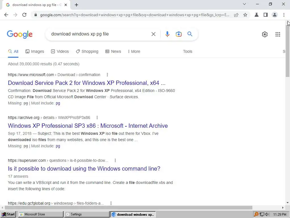This screenshot has width=290, height=218.
Task: Click the Google logo
Action: pos(20,34)
